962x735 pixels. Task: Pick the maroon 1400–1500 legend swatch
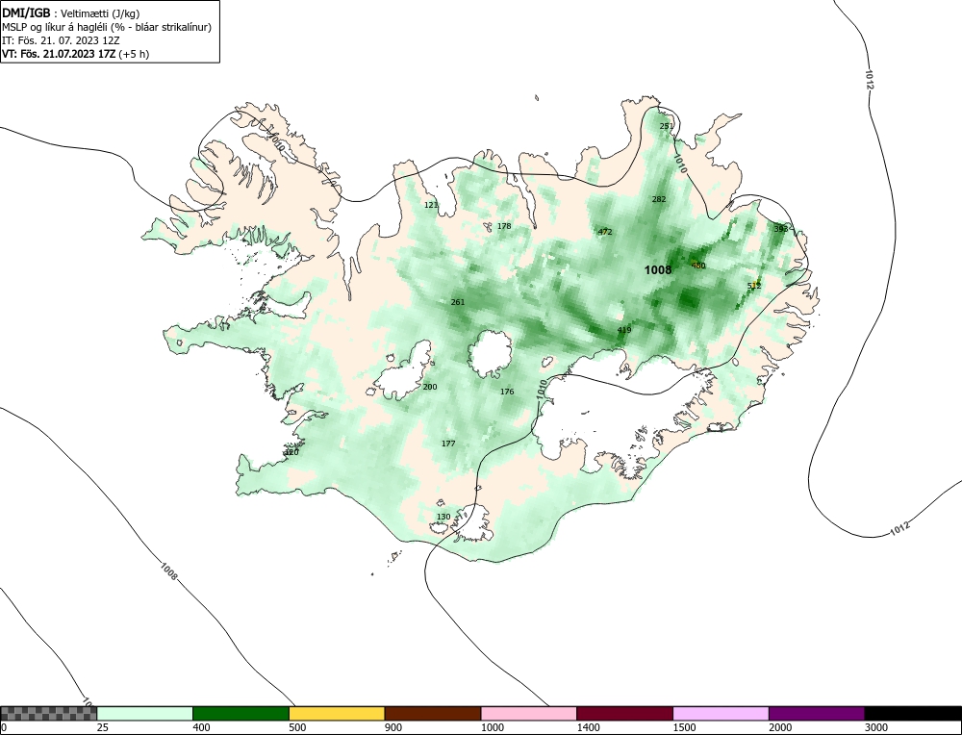pos(624,714)
